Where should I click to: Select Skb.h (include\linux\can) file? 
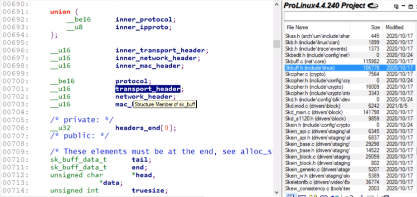click(350, 42)
